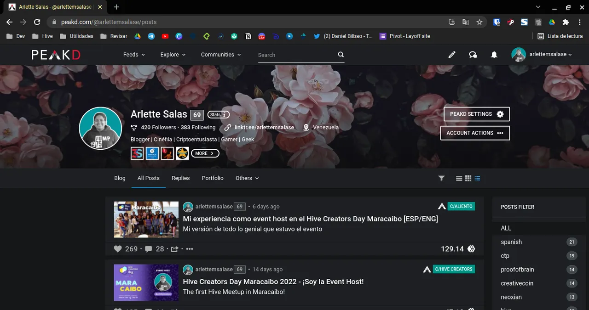Open the Google Drive bookmark icon
589x310 pixels.
(137, 36)
